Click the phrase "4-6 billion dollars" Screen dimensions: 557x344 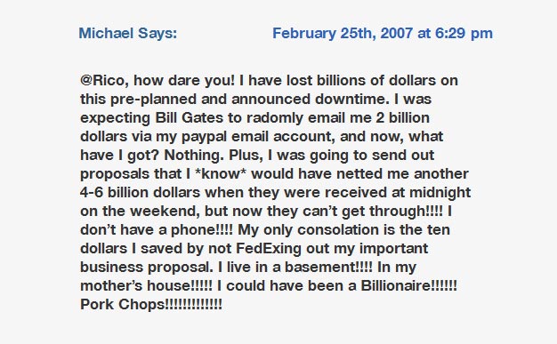[x=140, y=192]
